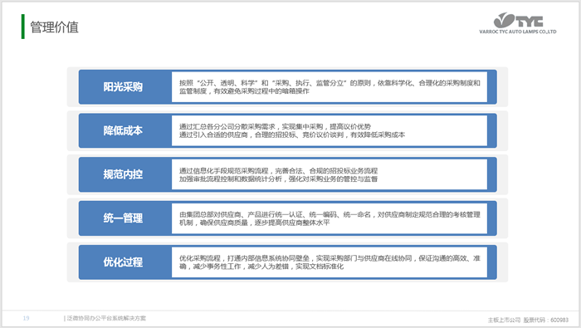Click the blue right edge of 优化过程 row
The height and width of the screenshot is (328, 581).
coord(492,262)
